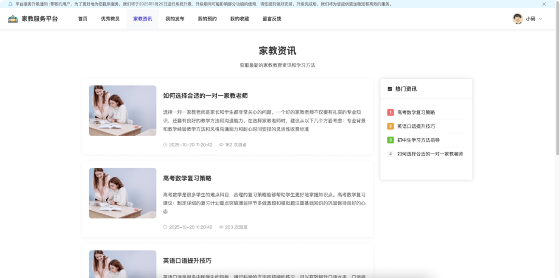The width and height of the screenshot is (560, 278).
Task: Click the page vertical scrollbar
Action: tap(557, 78)
